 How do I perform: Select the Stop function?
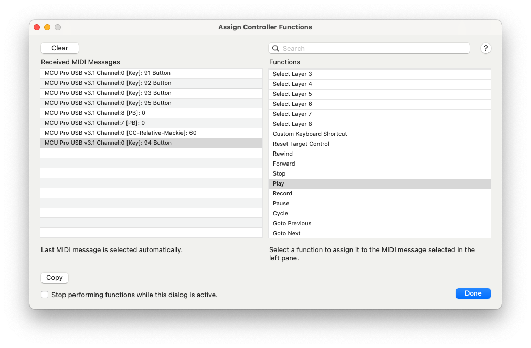[x=379, y=173]
